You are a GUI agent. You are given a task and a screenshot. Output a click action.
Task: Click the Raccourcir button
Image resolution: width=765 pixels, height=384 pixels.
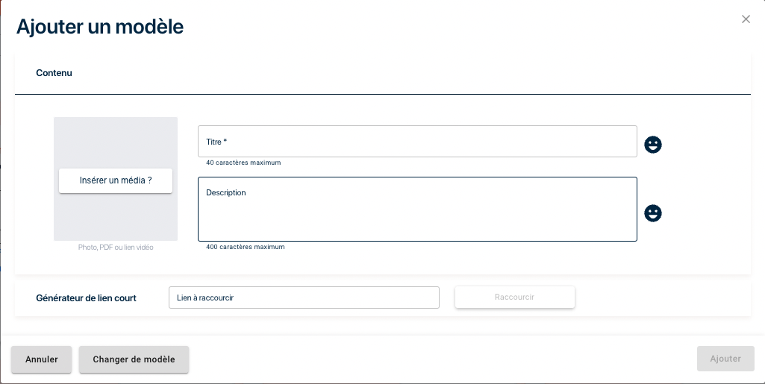tap(515, 297)
